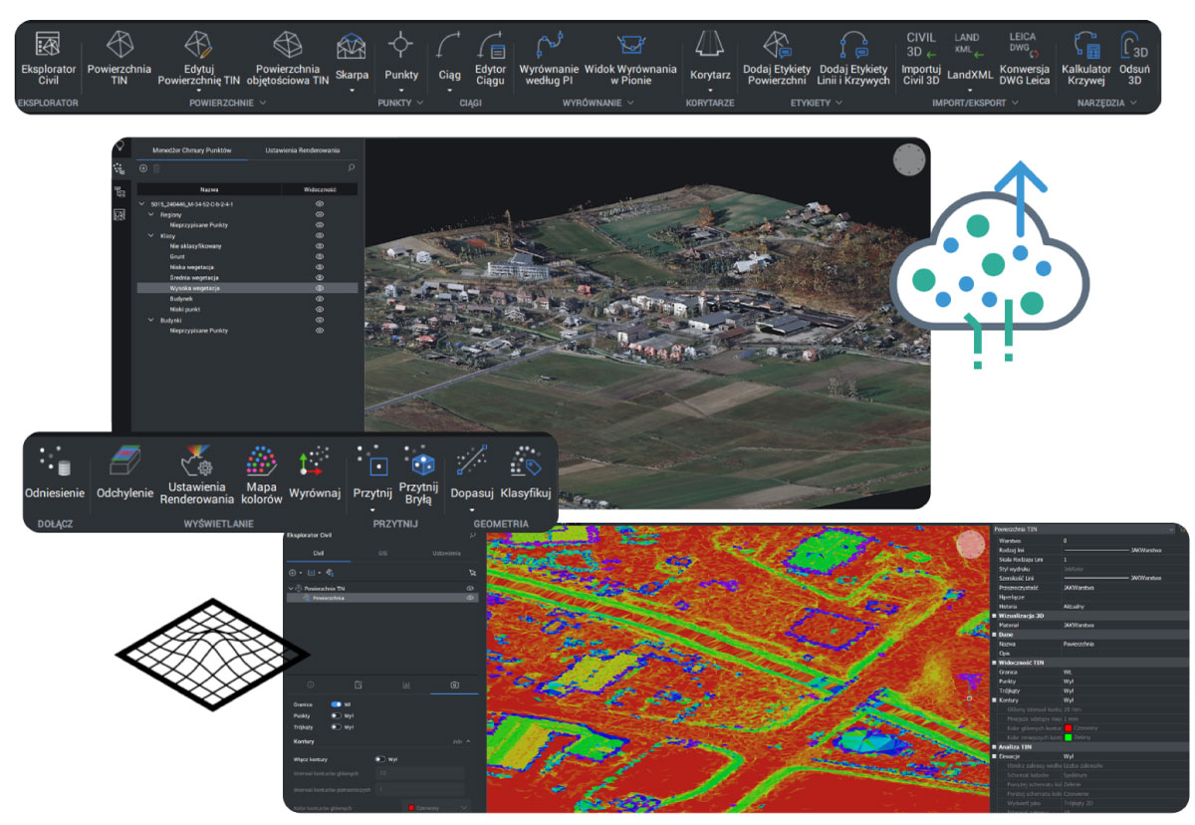Click Importuj Civil 3D button
The width and height of the screenshot is (1195, 825).
920,58
